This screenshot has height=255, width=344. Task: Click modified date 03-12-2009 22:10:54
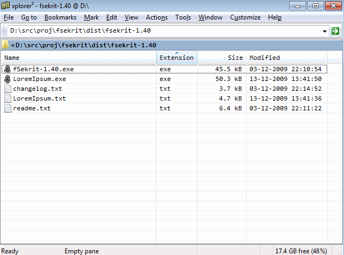click(285, 69)
